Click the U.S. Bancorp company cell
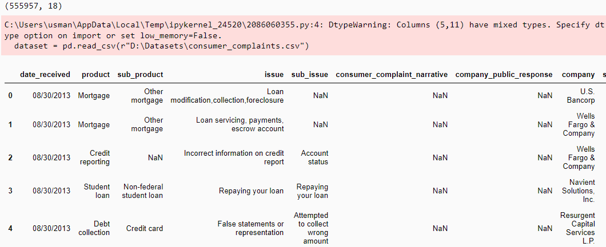Viewport: 606px width, 247px height. click(x=580, y=96)
